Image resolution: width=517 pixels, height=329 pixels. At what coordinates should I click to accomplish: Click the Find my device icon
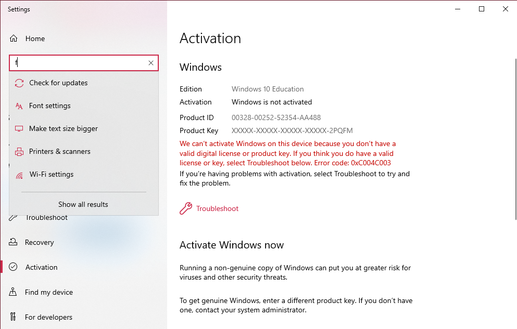point(13,292)
